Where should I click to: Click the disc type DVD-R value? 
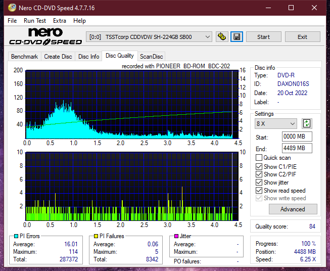pyautogui.click(x=286, y=75)
